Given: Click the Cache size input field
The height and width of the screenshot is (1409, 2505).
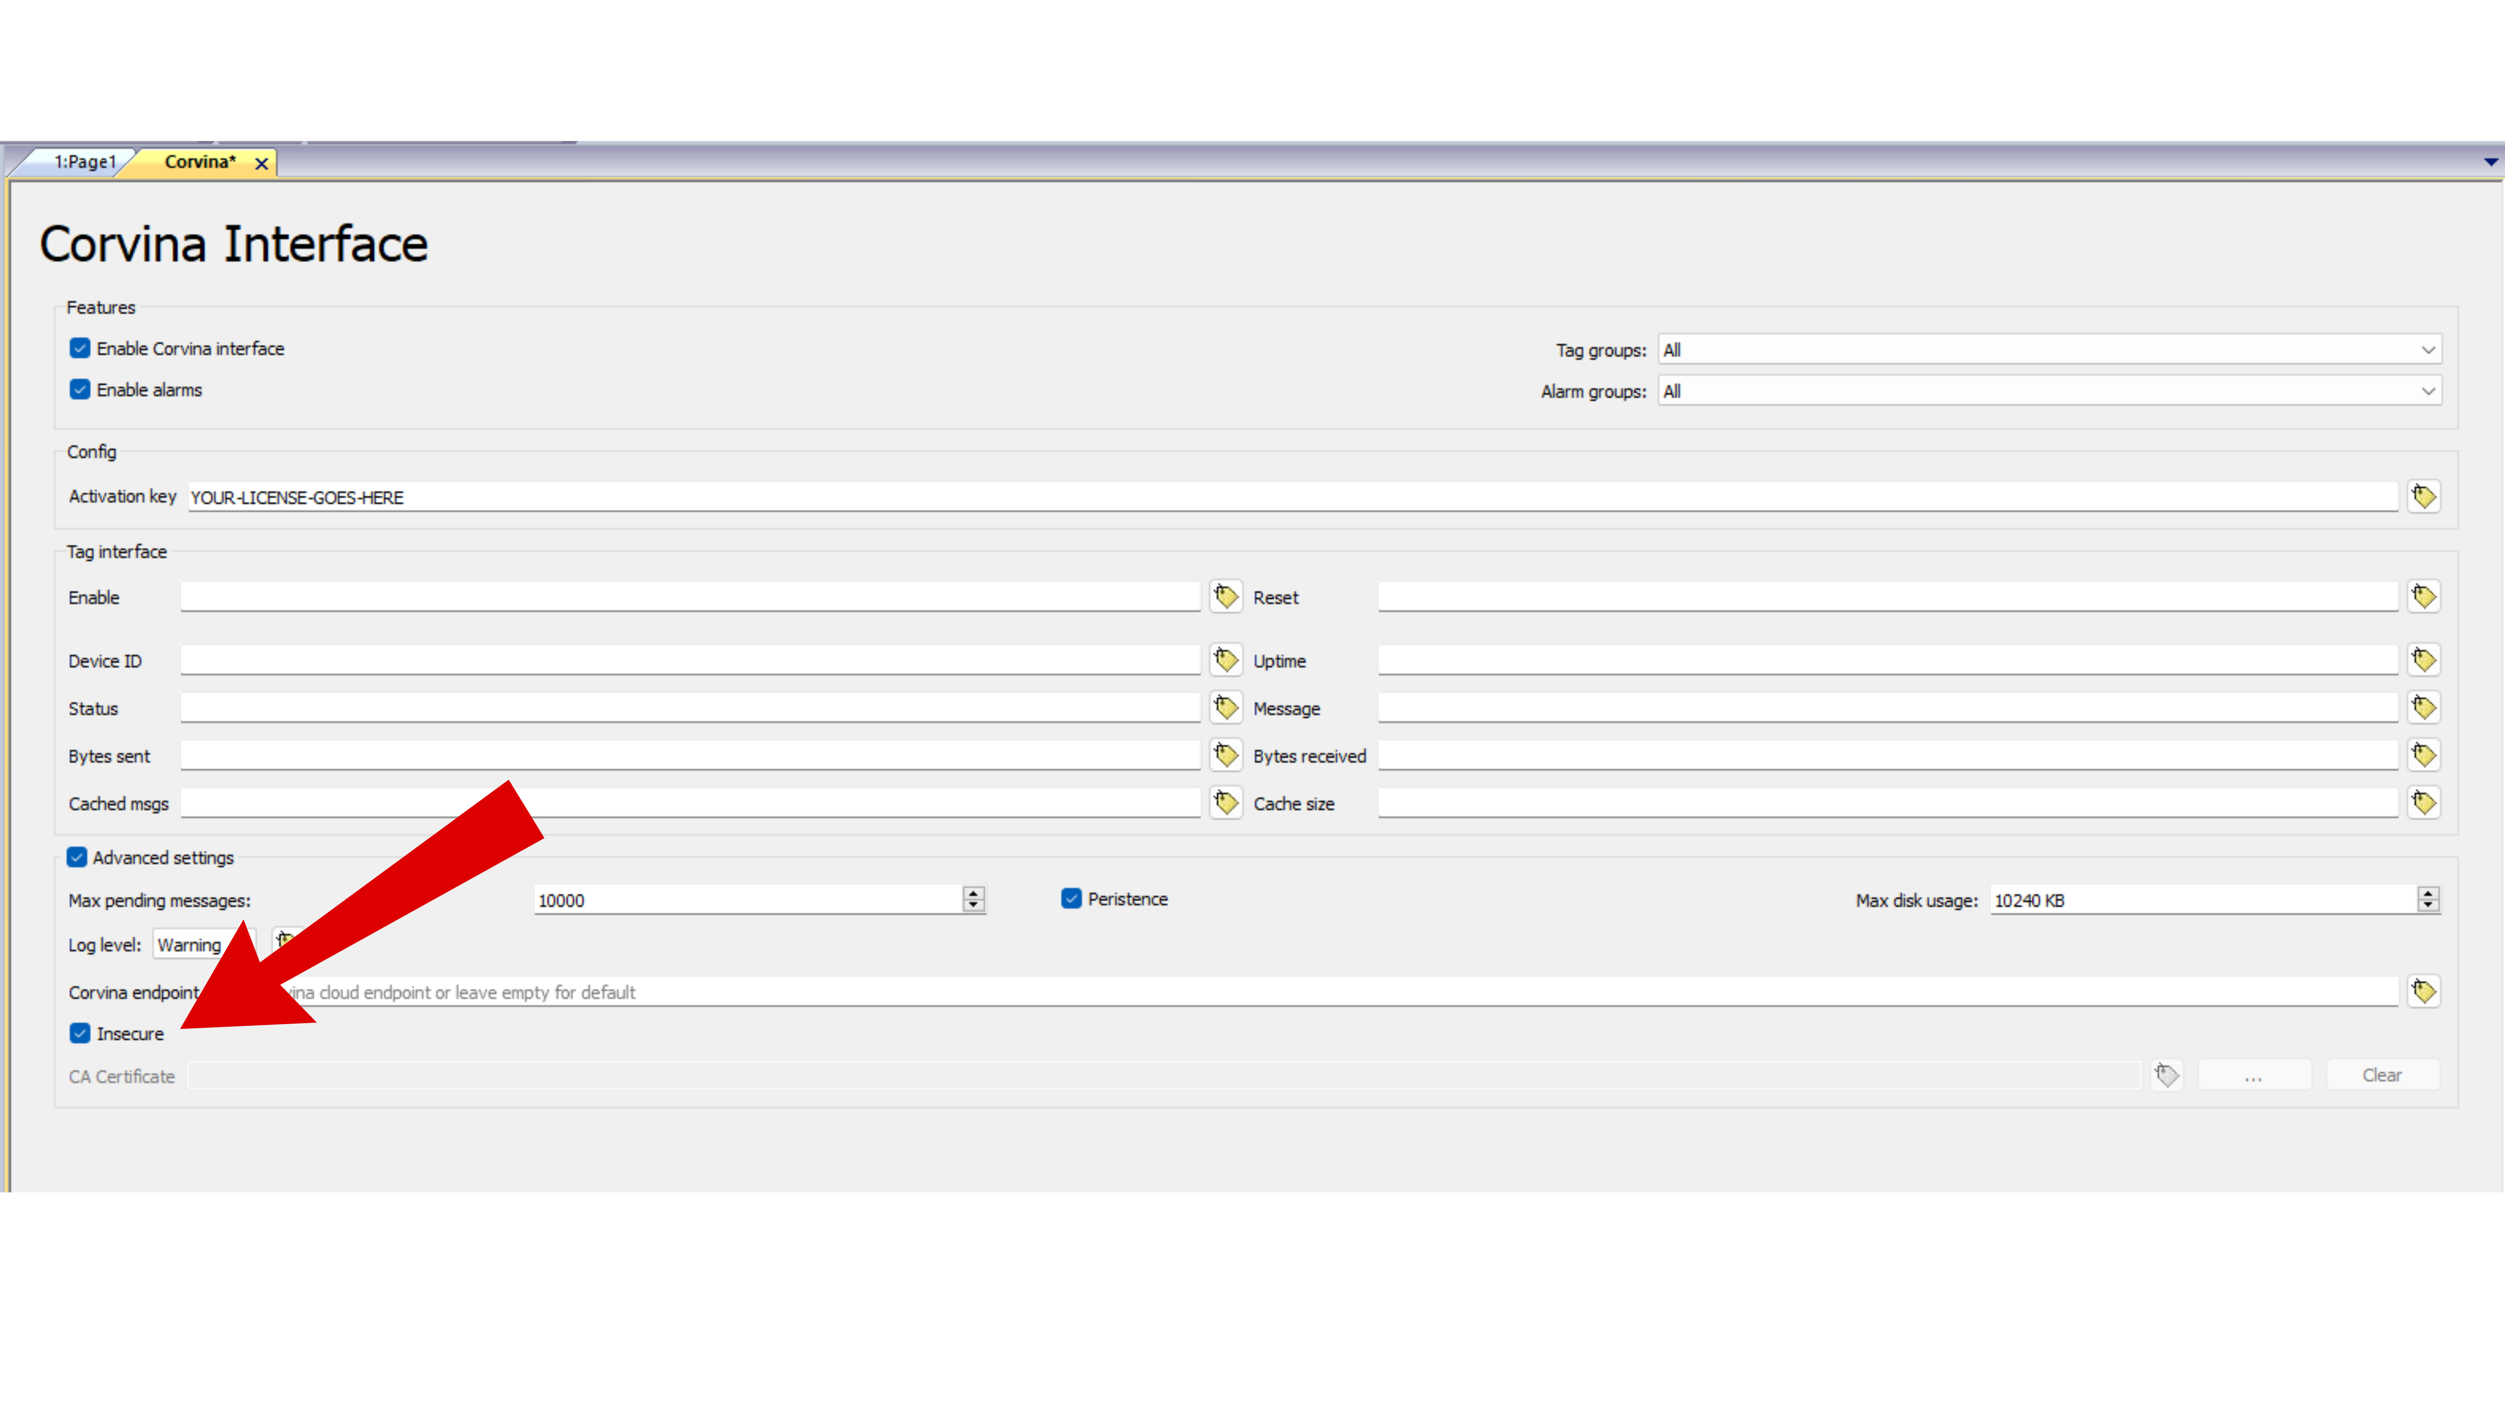Looking at the screenshot, I should tap(1888, 803).
